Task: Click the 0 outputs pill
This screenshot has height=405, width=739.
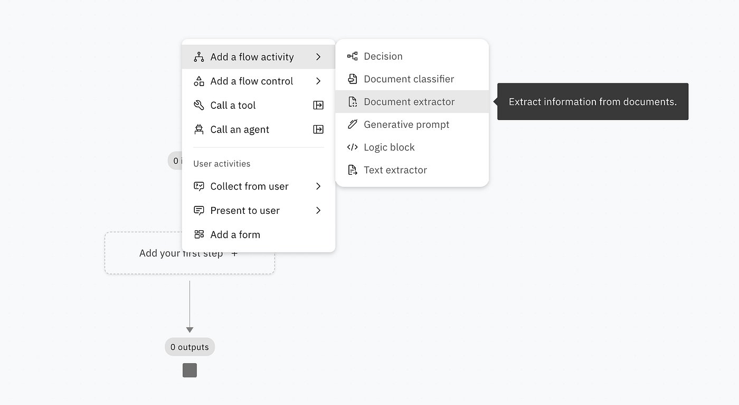Action: point(190,347)
